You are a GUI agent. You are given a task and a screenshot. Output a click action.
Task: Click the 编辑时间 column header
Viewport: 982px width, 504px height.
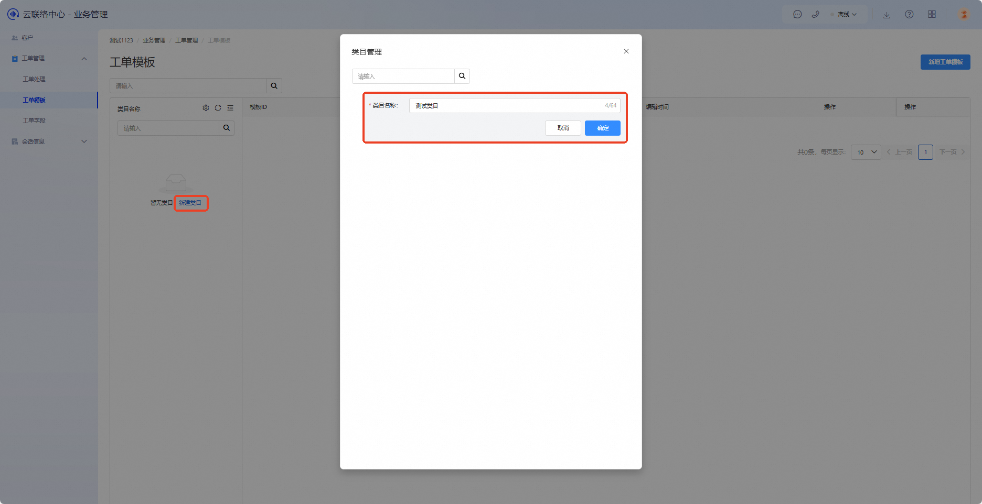click(x=657, y=107)
